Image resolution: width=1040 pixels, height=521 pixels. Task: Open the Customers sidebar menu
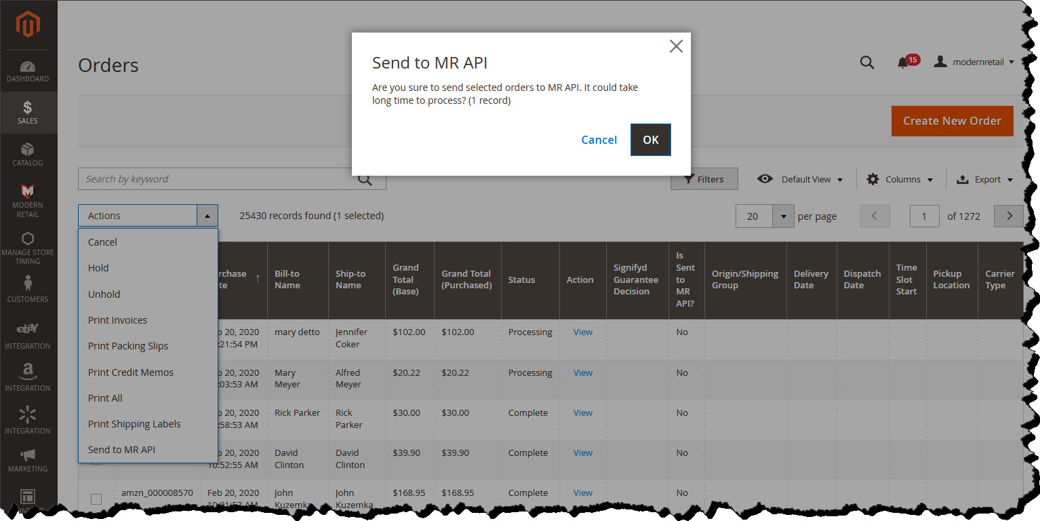[28, 288]
